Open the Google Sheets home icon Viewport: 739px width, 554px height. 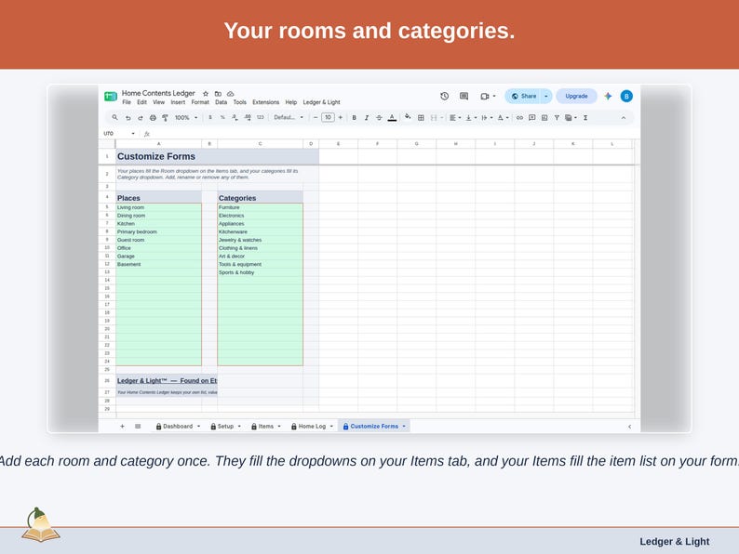pos(110,97)
